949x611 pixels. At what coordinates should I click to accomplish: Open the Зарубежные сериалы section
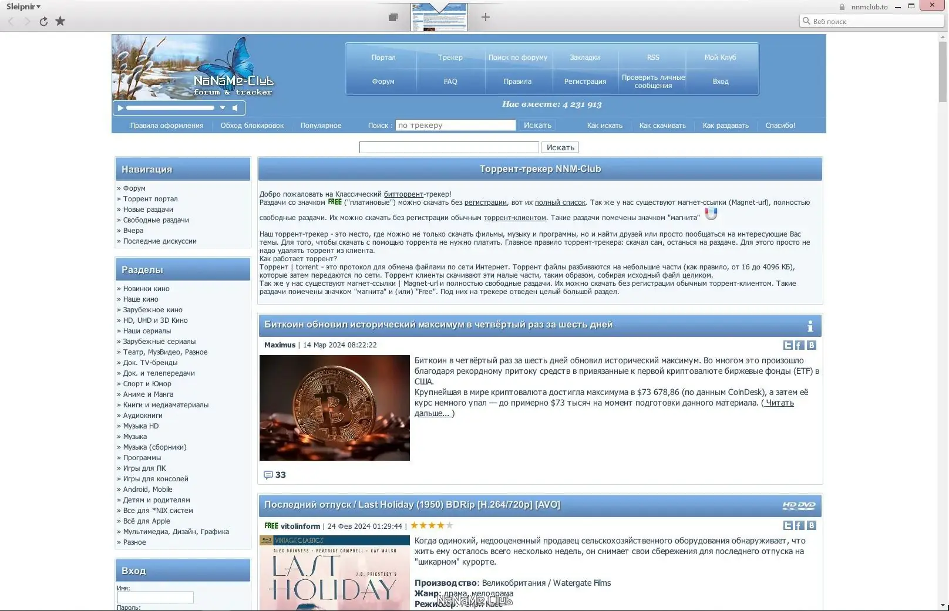pos(159,342)
